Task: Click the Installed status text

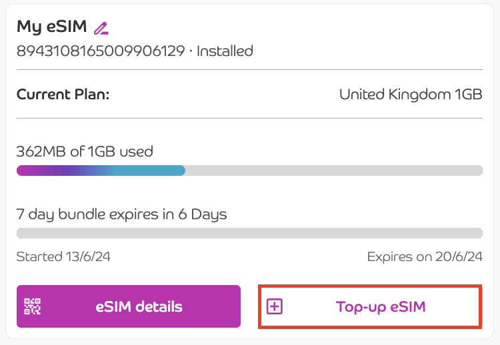Action: coord(225,51)
